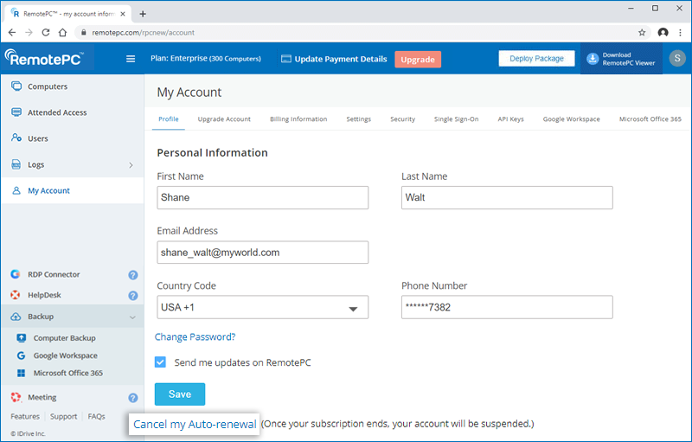Bookmark page with star icon
This screenshot has width=692, height=442.
coord(642,32)
